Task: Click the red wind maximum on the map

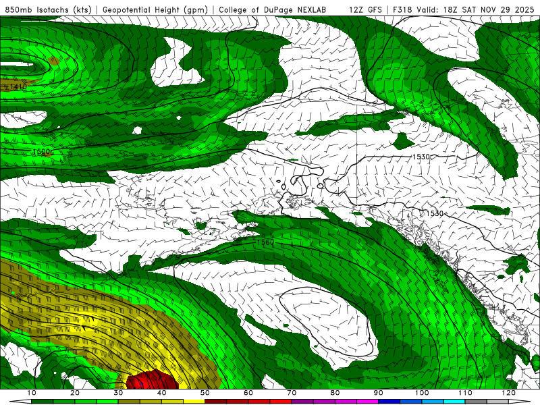Action: tap(151, 380)
